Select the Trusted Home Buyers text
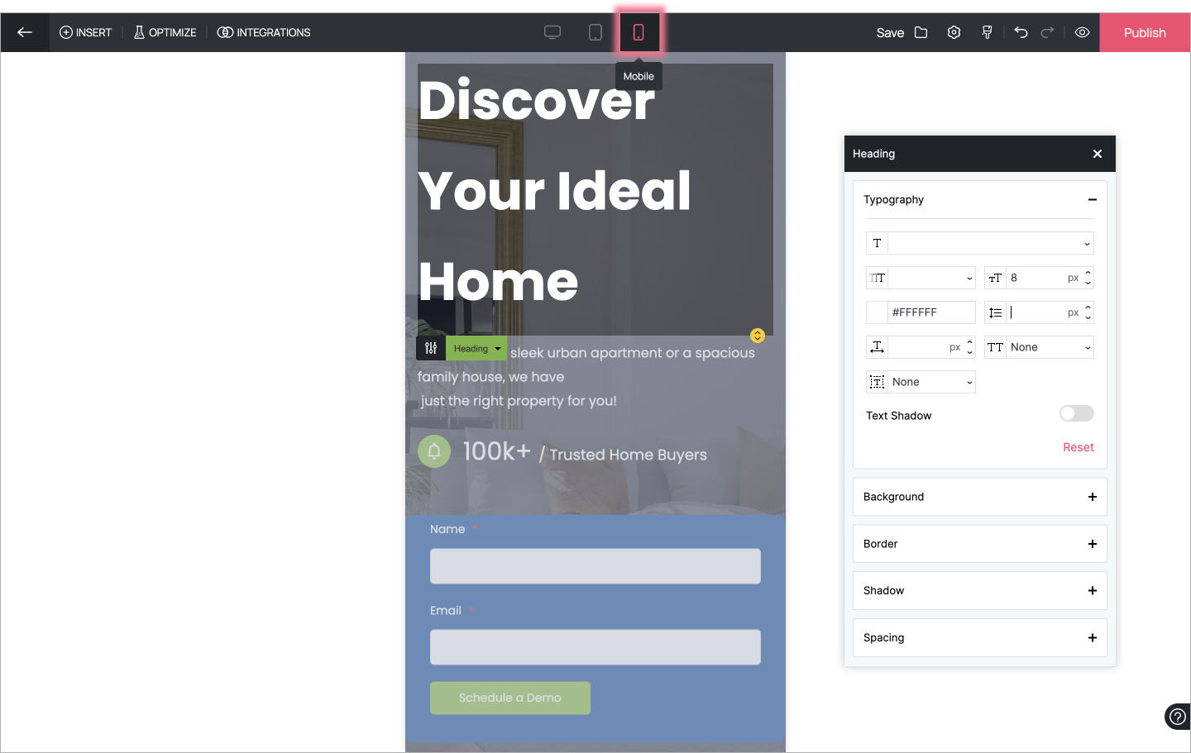 (628, 455)
